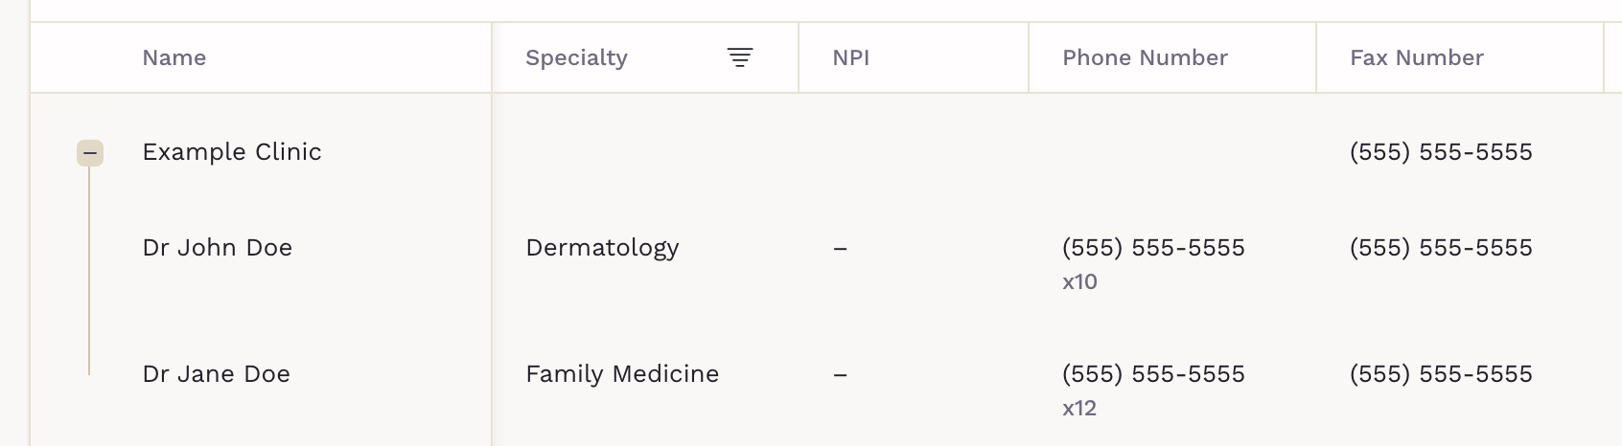Viewport: 1622px width, 446px height.
Task: Click the NPI column header
Action: (x=850, y=57)
